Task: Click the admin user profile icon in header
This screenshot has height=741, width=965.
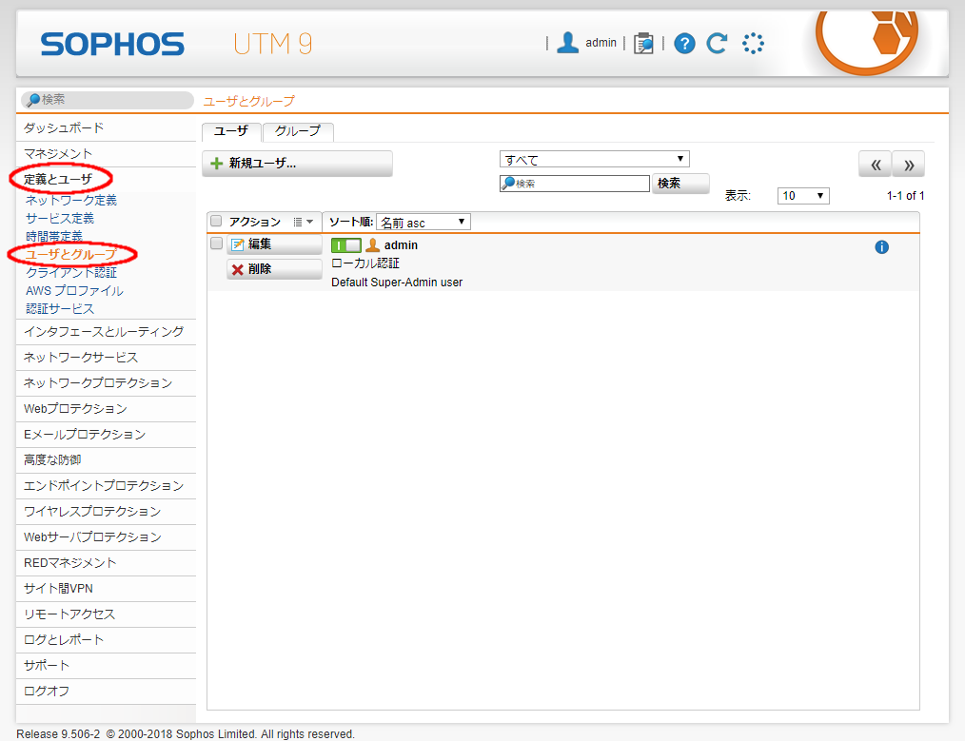Action: click(x=568, y=43)
